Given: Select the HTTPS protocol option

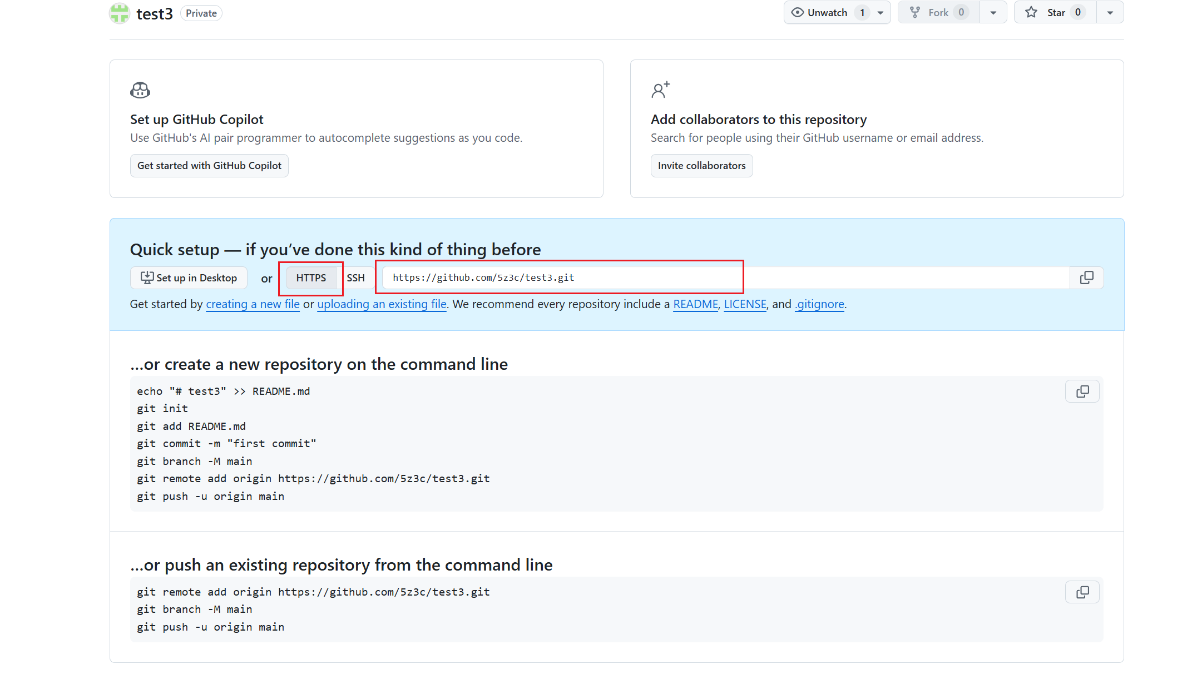Looking at the screenshot, I should (x=311, y=277).
